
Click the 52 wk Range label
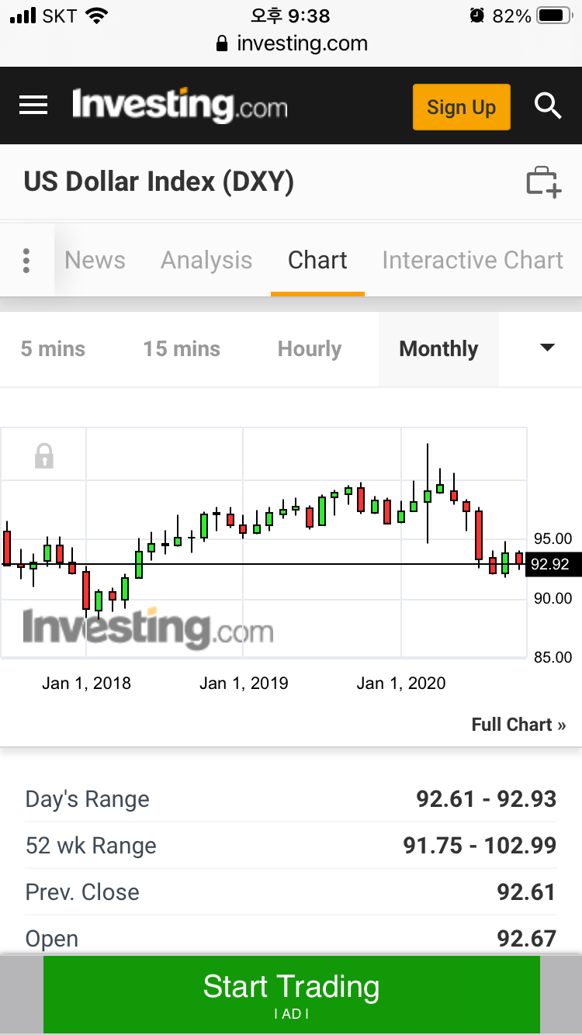[91, 846]
